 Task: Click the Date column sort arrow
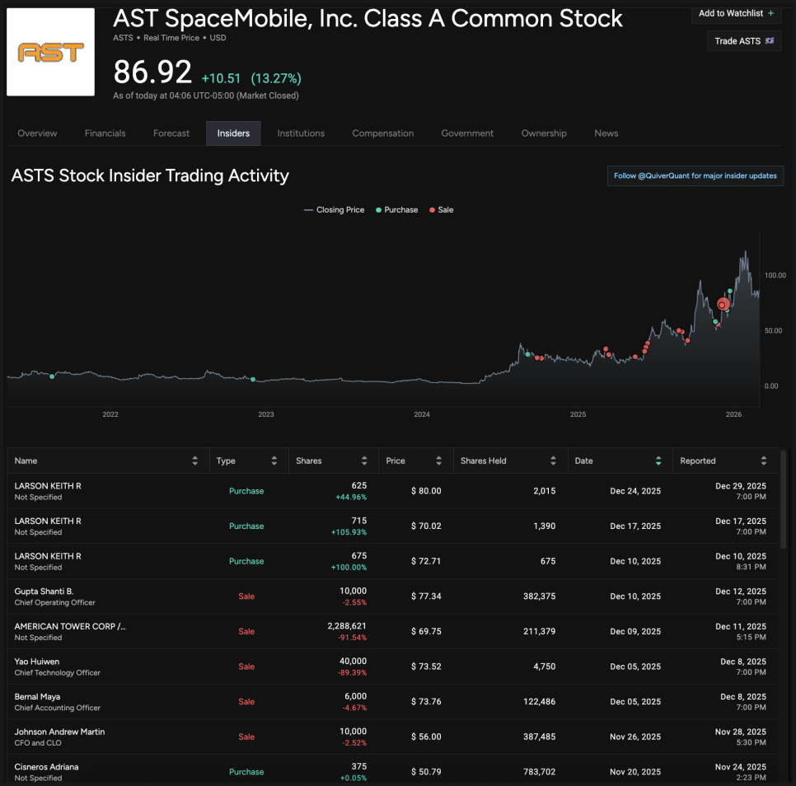(x=658, y=461)
